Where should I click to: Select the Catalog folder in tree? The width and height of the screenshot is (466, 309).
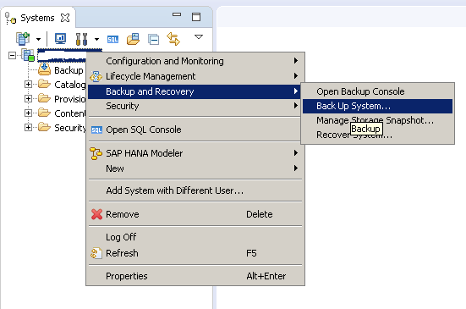[62, 85]
